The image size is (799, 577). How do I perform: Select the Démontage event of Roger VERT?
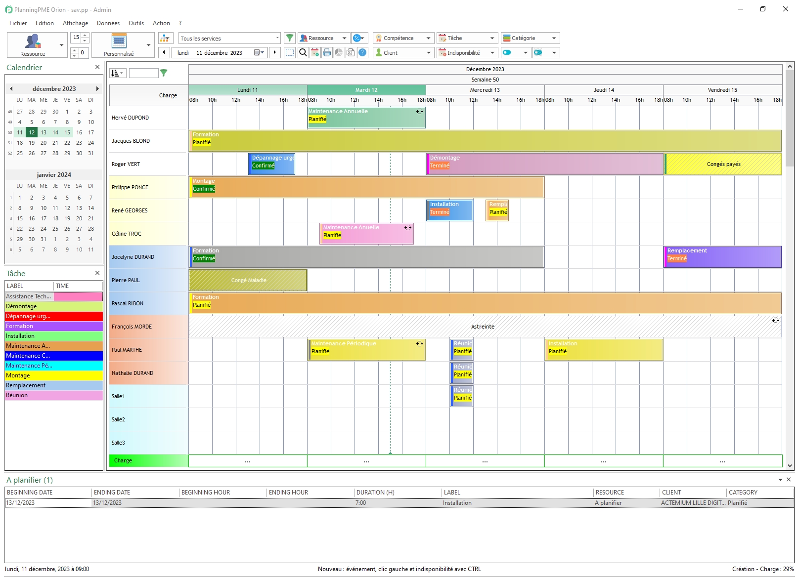coord(544,164)
